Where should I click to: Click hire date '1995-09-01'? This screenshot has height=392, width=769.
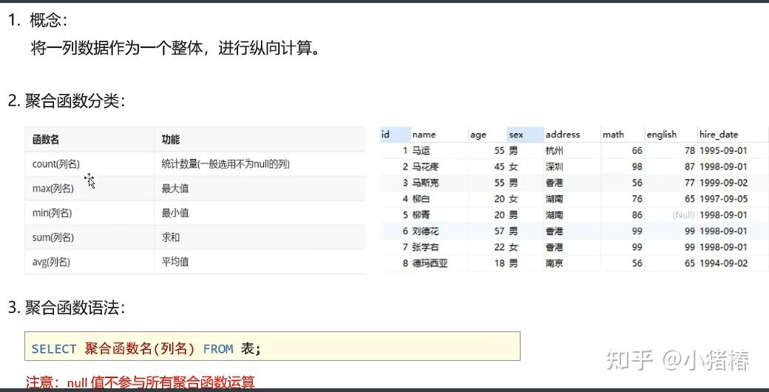pos(724,151)
